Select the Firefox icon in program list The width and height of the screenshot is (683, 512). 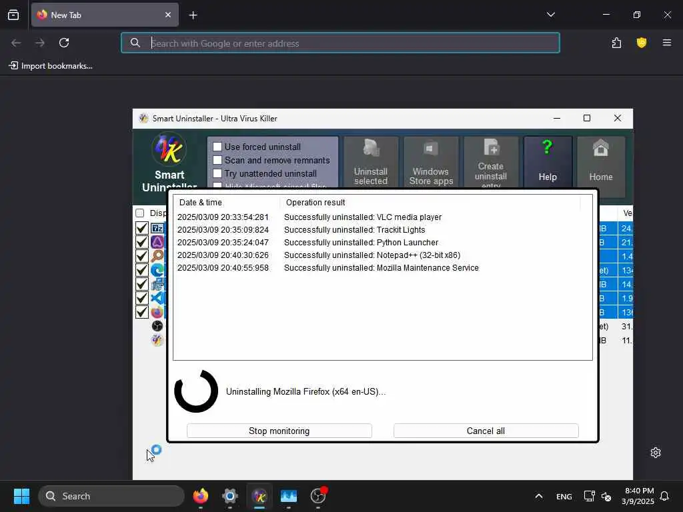click(157, 312)
